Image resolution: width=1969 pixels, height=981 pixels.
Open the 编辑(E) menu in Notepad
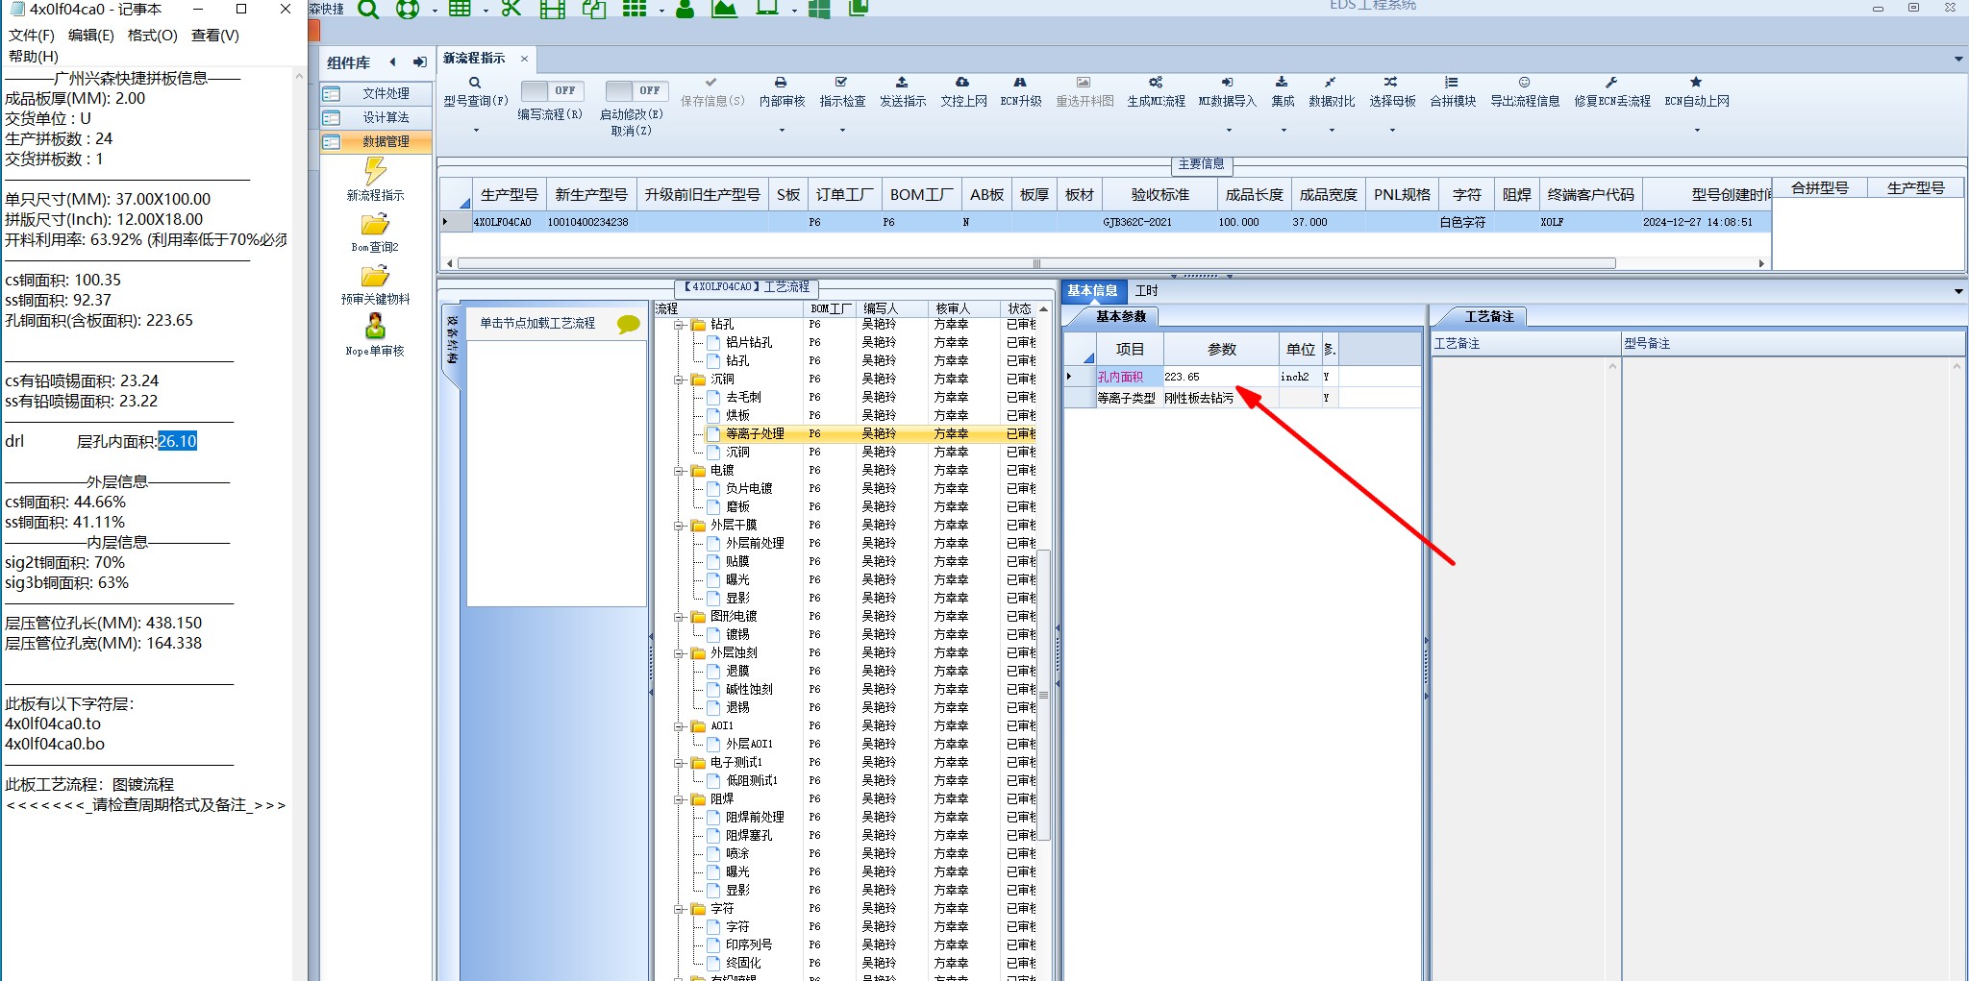click(x=91, y=36)
